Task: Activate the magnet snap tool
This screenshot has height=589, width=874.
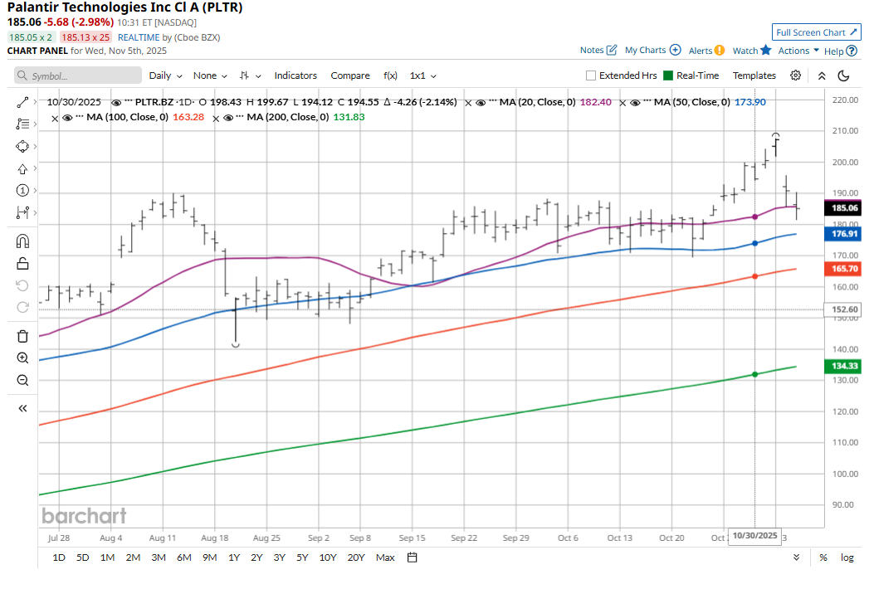Action: point(22,241)
